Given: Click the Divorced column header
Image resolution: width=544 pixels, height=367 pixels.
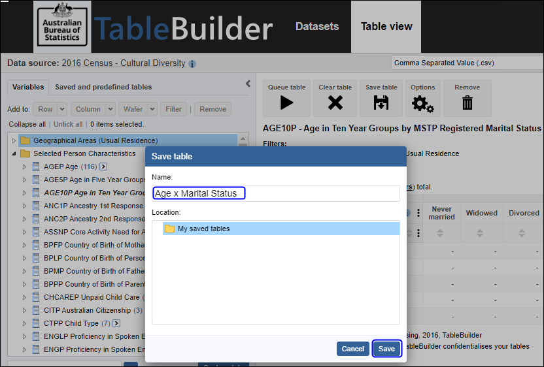Looking at the screenshot, I should [524, 213].
